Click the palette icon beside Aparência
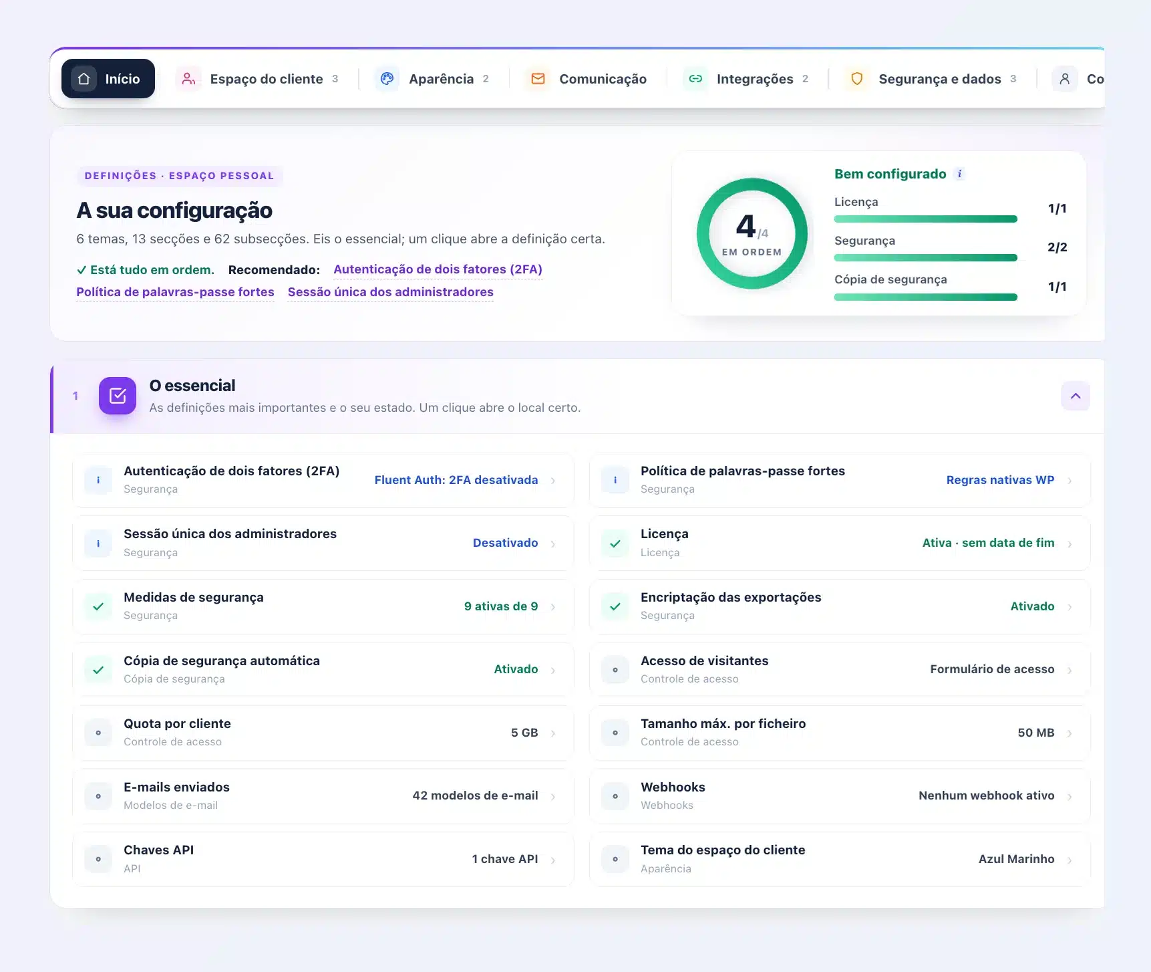This screenshot has width=1151, height=972. pos(387,79)
